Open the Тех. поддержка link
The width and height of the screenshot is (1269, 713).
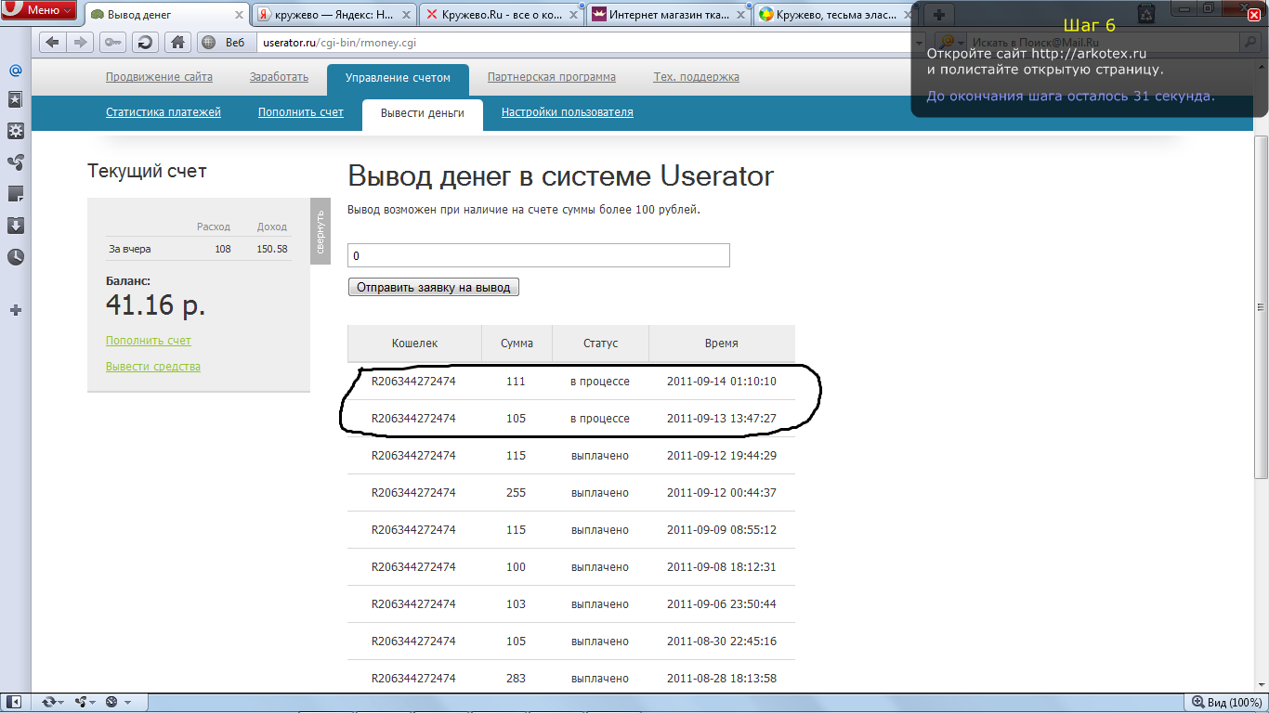click(697, 77)
